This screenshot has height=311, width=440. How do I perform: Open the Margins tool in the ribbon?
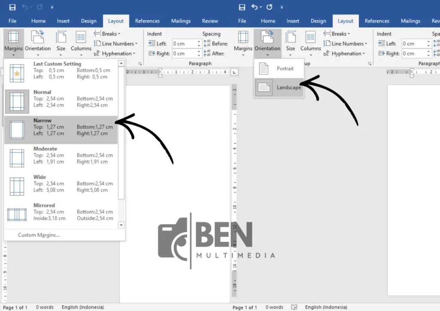coord(13,43)
